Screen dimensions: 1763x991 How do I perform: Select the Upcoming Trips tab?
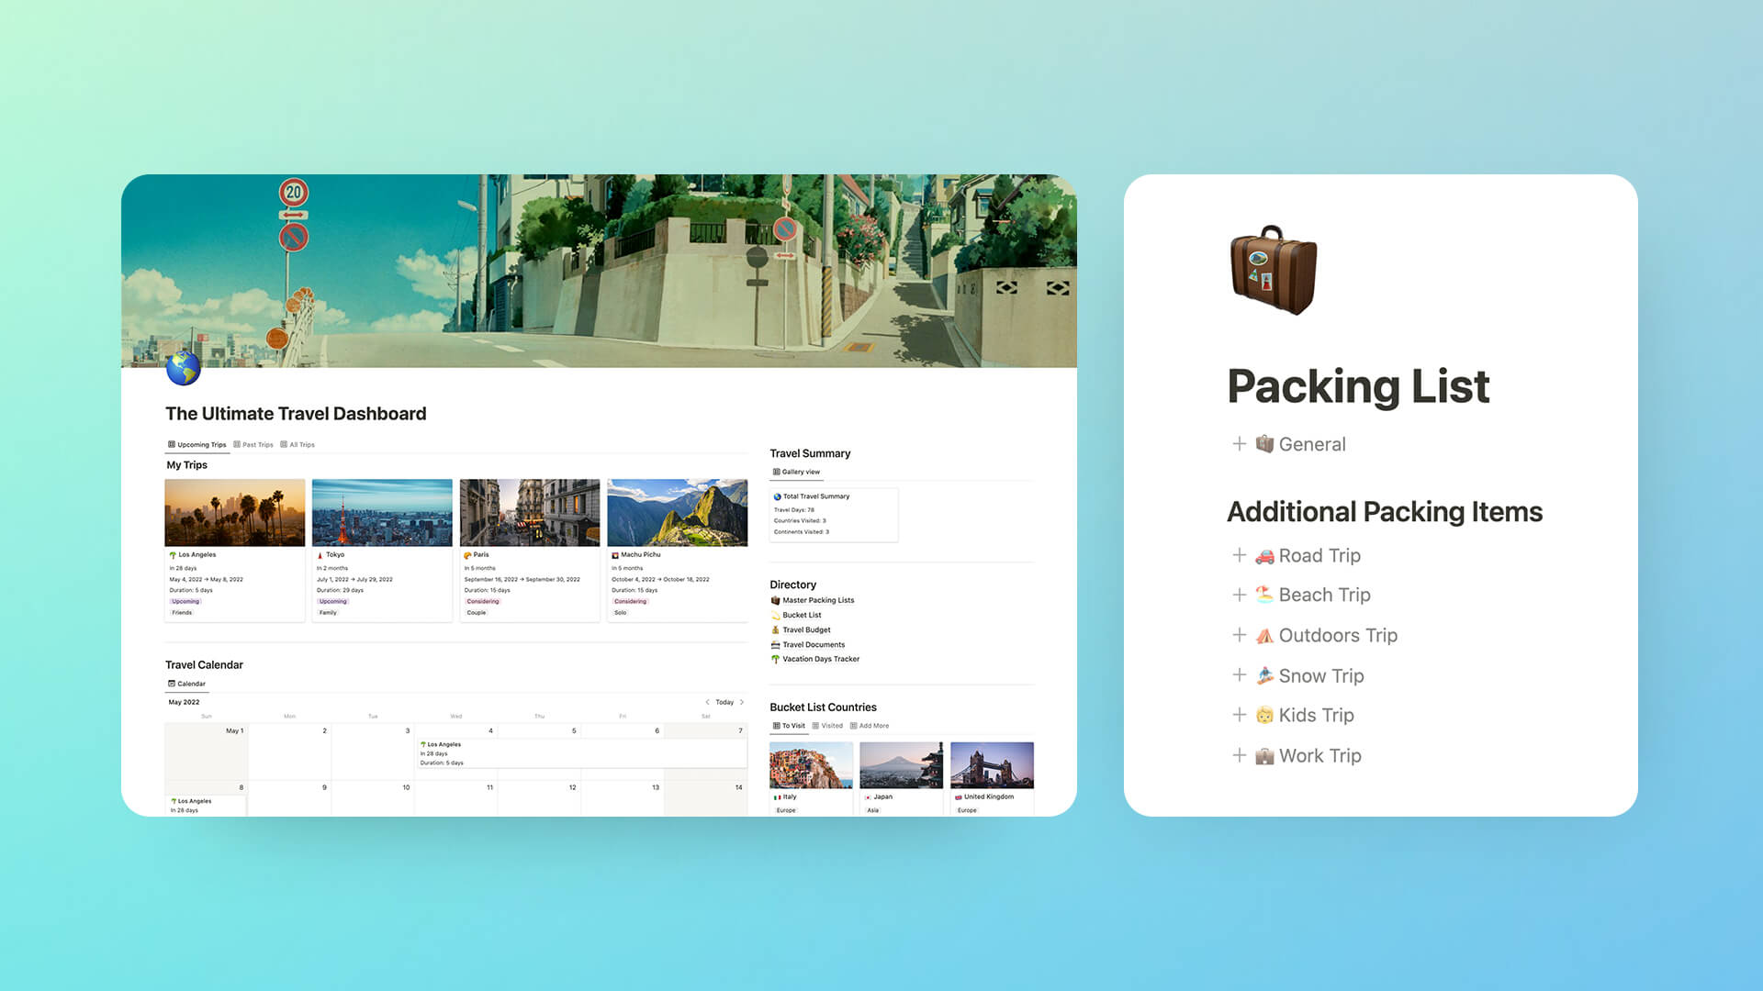click(197, 444)
